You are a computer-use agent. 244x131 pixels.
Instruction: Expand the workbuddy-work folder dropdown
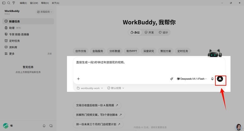(90, 88)
